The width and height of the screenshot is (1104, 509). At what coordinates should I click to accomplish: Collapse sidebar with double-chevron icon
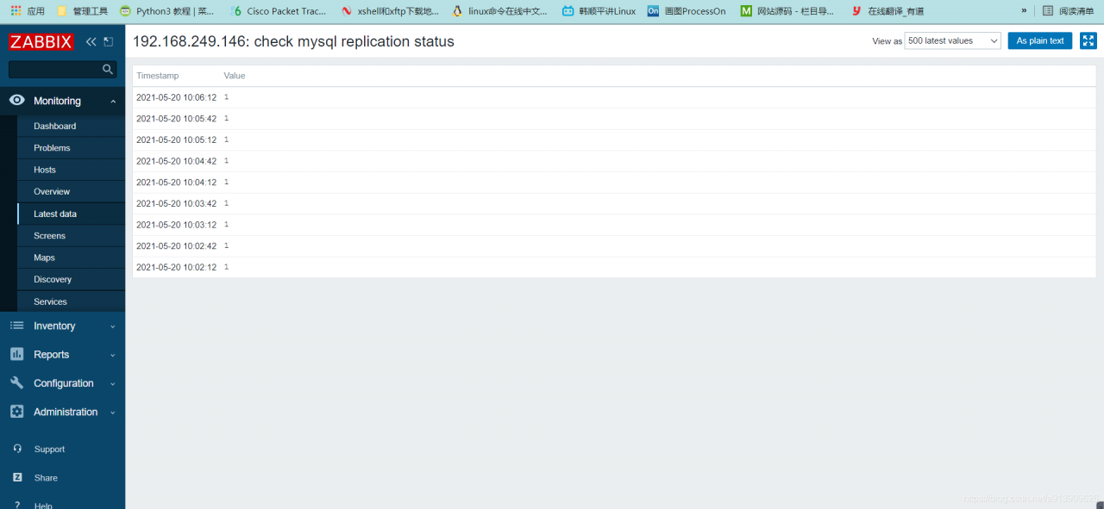click(x=91, y=41)
